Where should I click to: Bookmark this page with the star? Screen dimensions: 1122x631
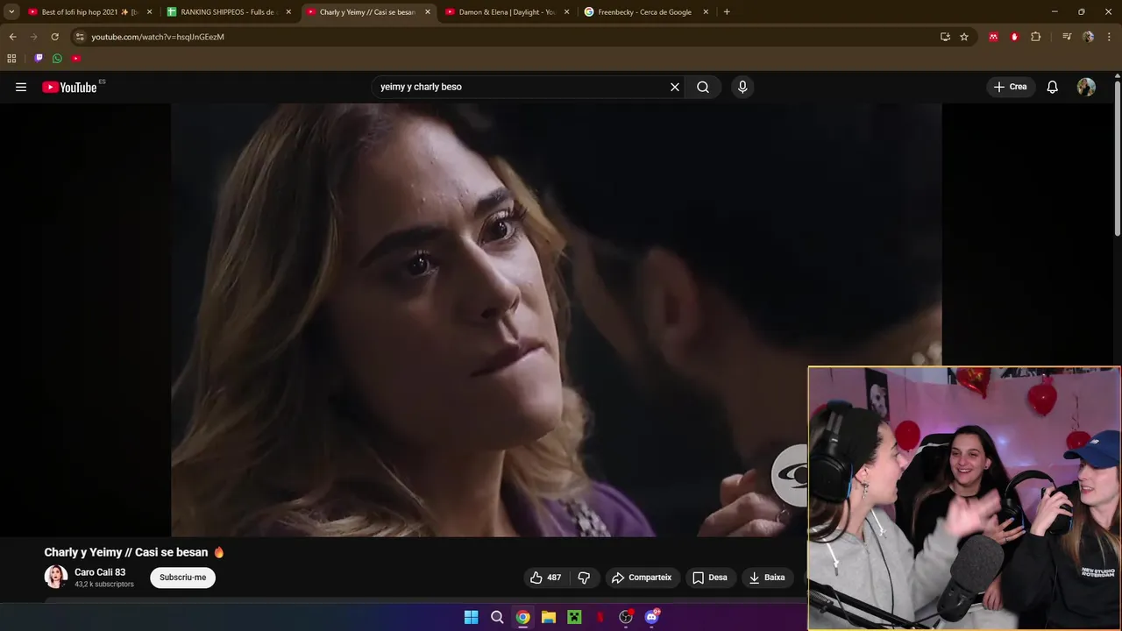964,37
